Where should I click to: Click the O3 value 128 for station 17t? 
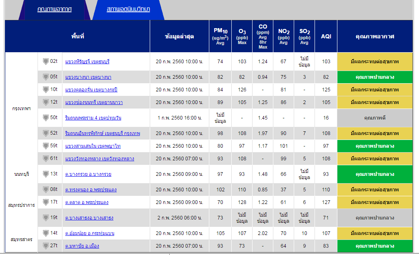click(x=242, y=202)
